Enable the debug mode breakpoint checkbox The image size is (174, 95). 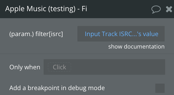160,88
